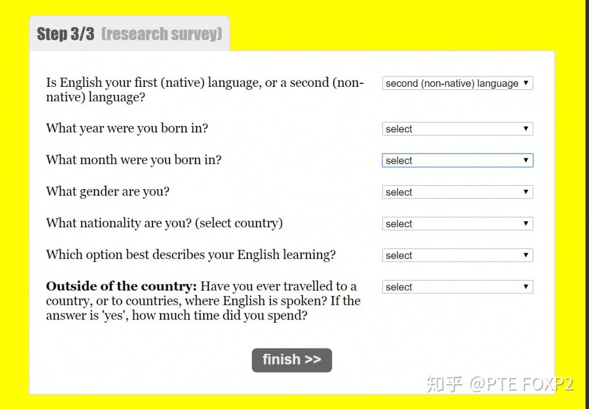The image size is (589, 409).
Task: Click the 知乎 watermark logo
Action: pos(445,384)
